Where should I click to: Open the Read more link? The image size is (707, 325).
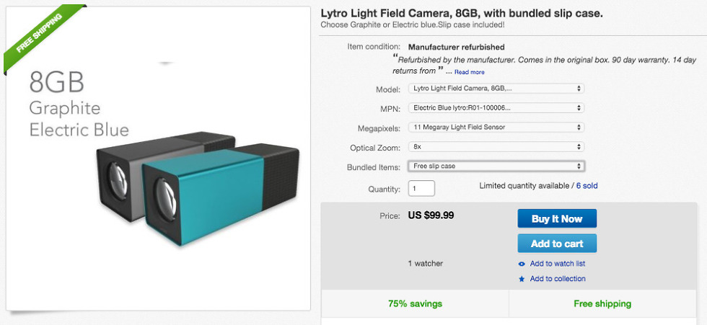point(469,72)
